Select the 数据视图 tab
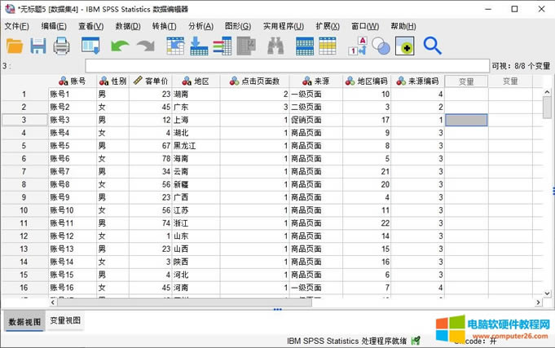555x348 pixels. 23,321
